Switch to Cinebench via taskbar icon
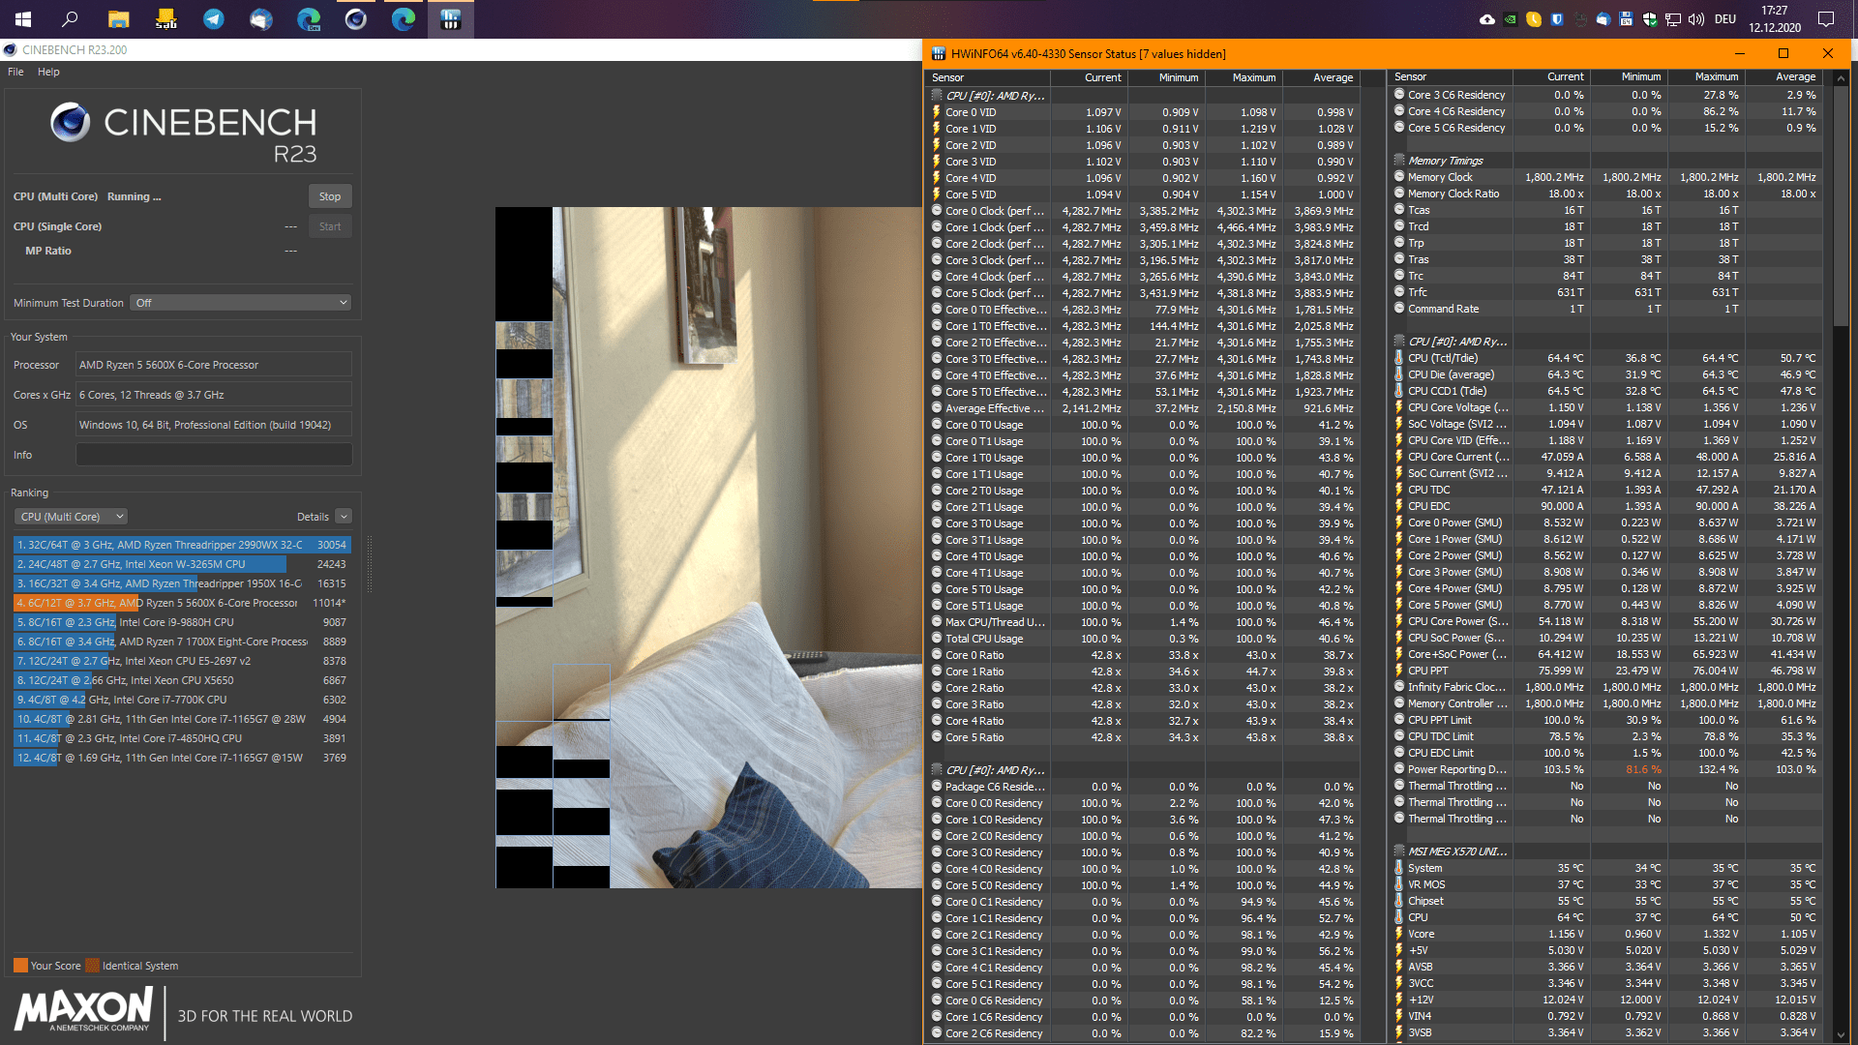 355,18
